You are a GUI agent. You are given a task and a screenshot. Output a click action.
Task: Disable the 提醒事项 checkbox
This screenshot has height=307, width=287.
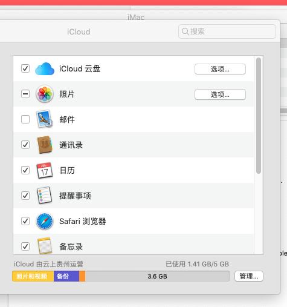pos(25,196)
